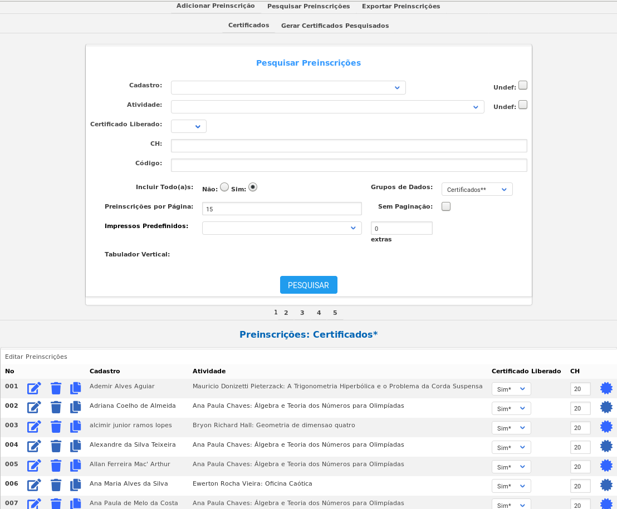Go to results page 2
The height and width of the screenshot is (509, 617).
pyautogui.click(x=286, y=313)
